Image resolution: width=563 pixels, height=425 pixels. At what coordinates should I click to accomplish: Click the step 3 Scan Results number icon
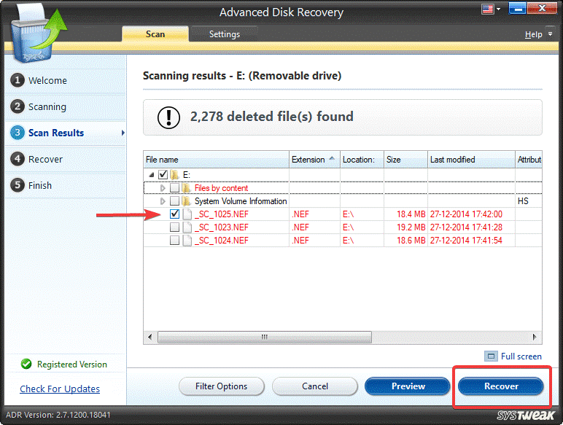point(18,133)
